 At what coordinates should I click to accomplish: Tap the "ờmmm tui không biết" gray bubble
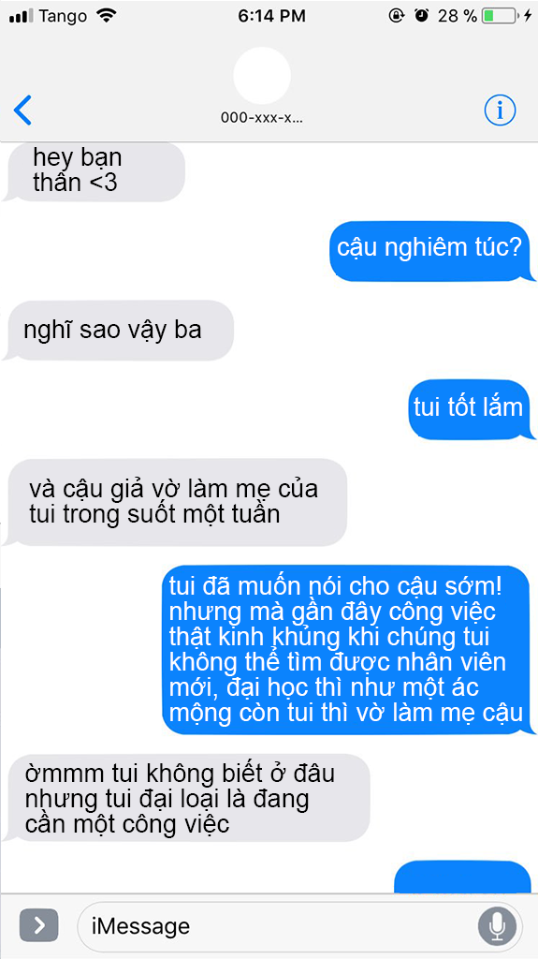(x=186, y=798)
